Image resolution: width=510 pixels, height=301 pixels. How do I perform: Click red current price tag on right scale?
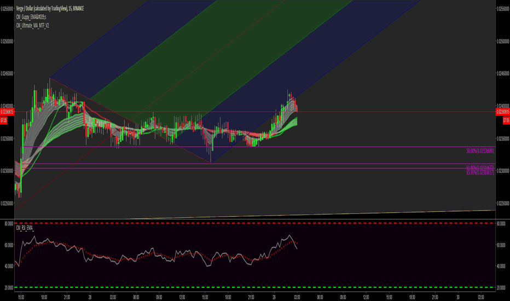503,112
